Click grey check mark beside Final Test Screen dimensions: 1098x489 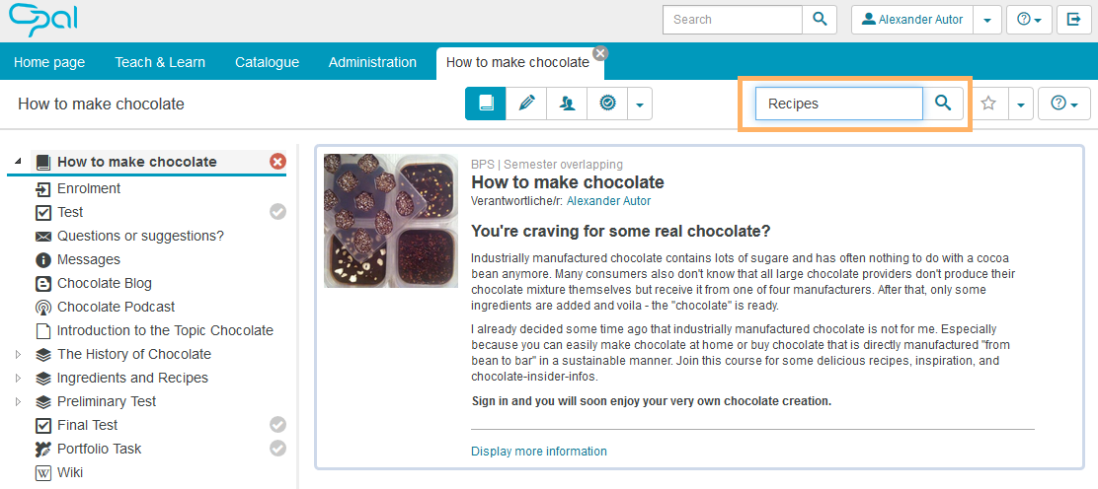[277, 425]
